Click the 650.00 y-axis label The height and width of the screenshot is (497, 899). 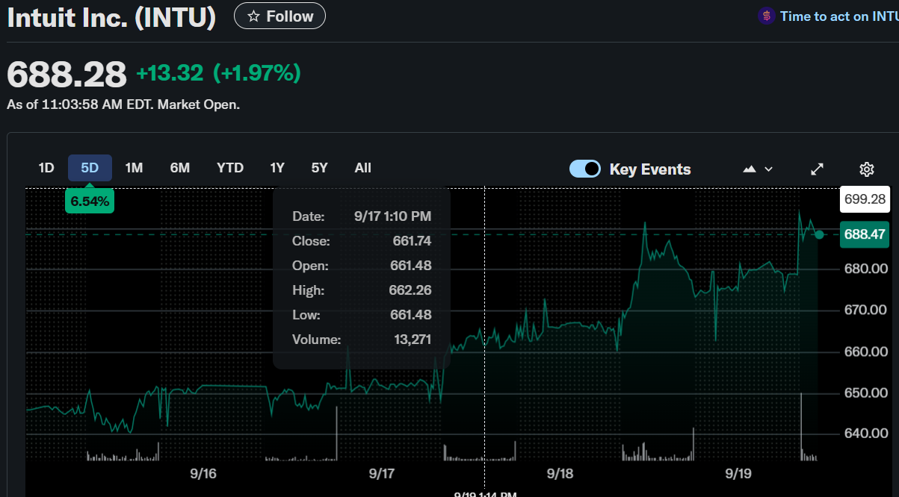[865, 393]
